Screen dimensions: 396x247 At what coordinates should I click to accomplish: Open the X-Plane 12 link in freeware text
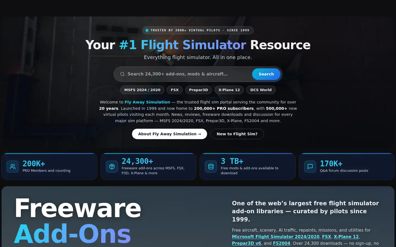[346, 237]
